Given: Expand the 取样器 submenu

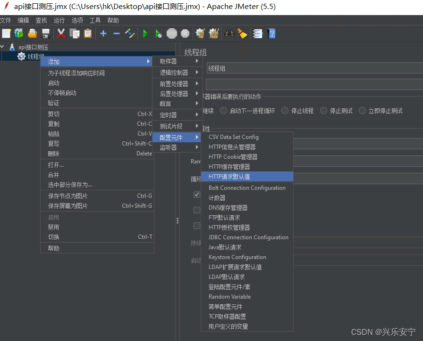Looking at the screenshot, I should (178, 61).
